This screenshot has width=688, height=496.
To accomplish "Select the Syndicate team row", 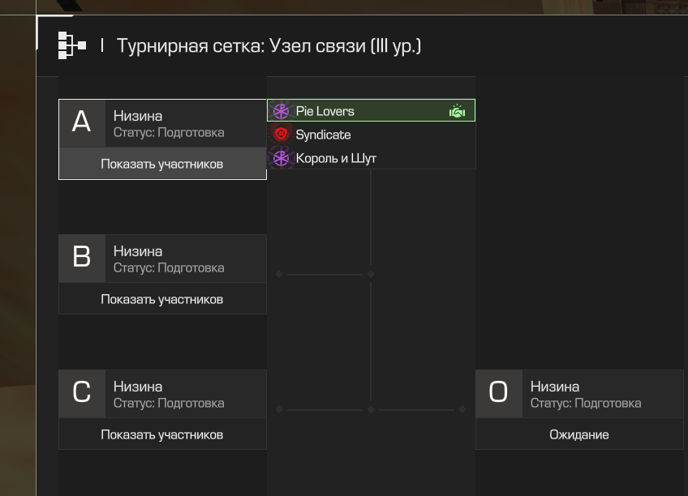I will pos(371,134).
